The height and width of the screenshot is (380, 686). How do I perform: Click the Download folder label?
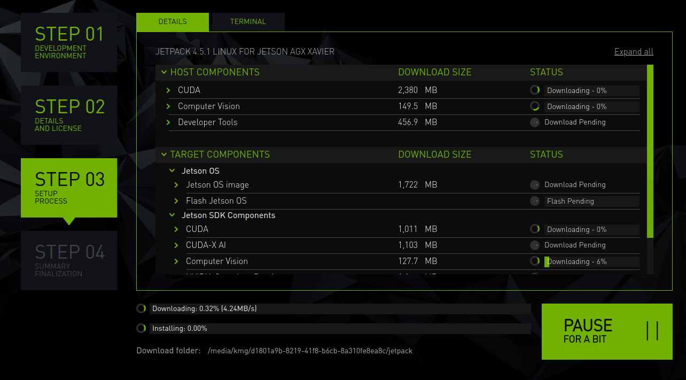click(x=168, y=351)
